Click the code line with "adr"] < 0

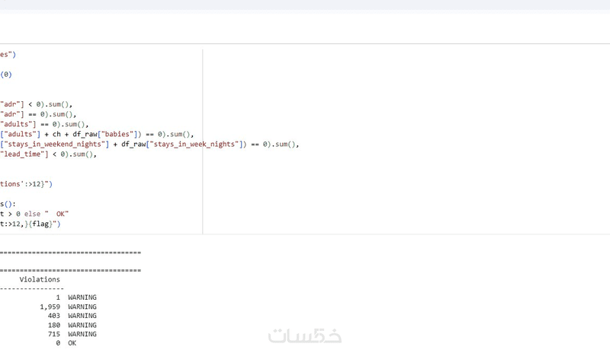pyautogui.click(x=36, y=104)
